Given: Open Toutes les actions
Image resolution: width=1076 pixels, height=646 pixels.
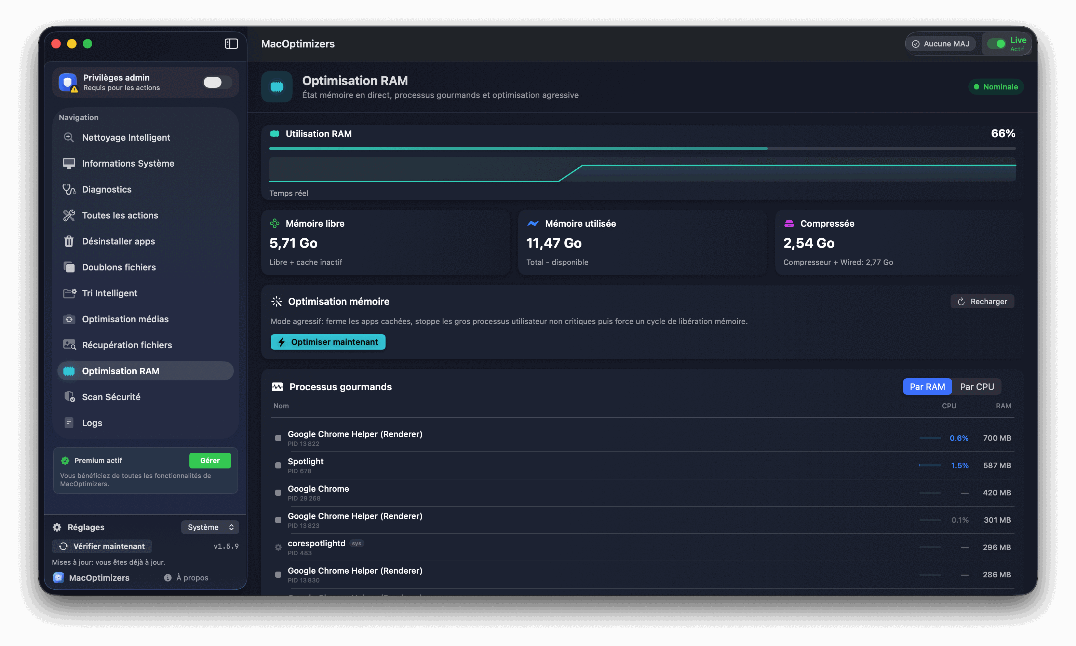Looking at the screenshot, I should click(x=120, y=215).
